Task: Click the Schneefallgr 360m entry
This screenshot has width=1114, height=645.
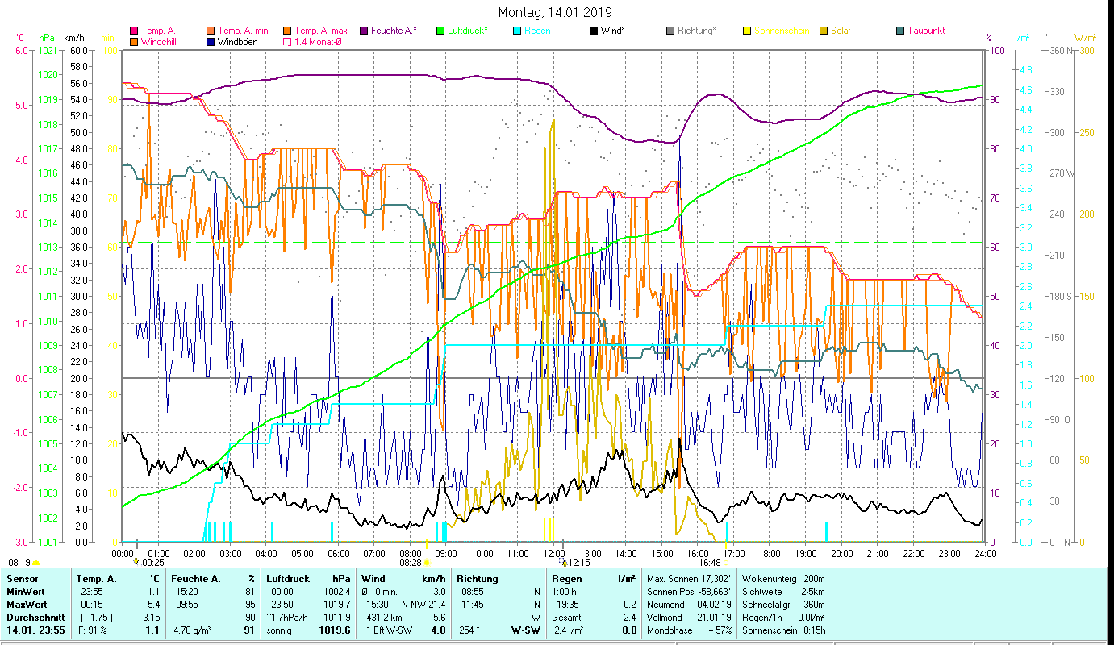Action: pyautogui.click(x=783, y=605)
